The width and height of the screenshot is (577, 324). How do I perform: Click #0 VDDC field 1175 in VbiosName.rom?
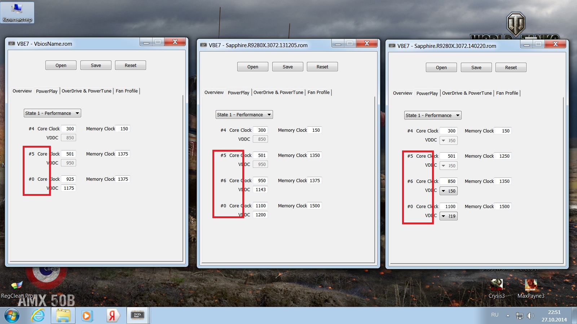point(69,188)
